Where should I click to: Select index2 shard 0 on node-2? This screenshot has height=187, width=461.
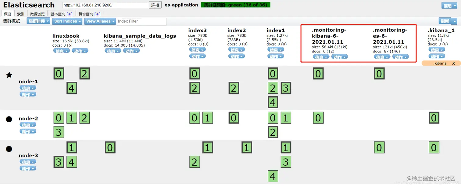[234, 118]
